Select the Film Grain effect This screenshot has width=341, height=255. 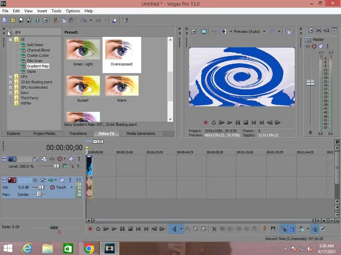[35, 61]
